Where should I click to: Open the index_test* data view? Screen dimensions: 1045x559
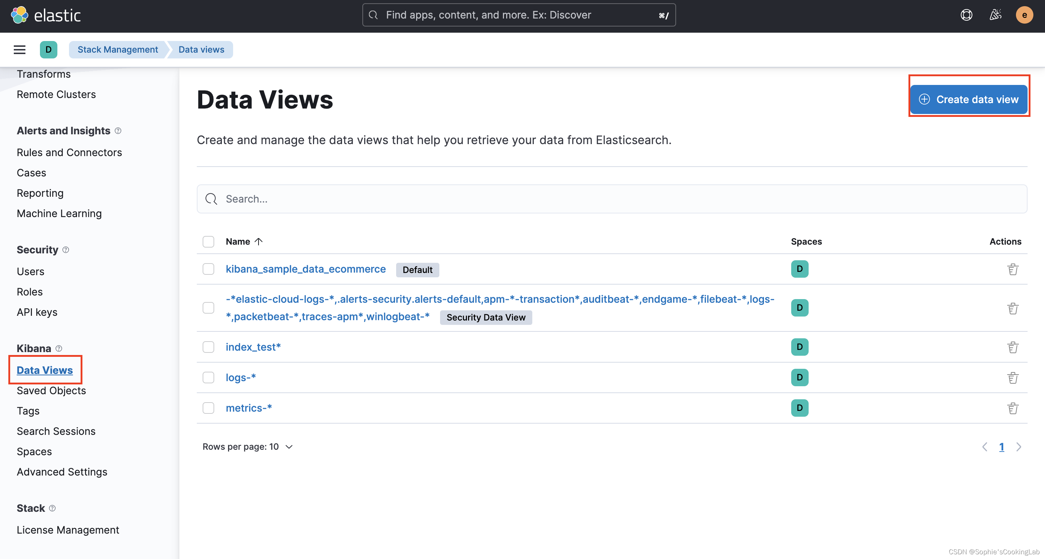pos(253,346)
